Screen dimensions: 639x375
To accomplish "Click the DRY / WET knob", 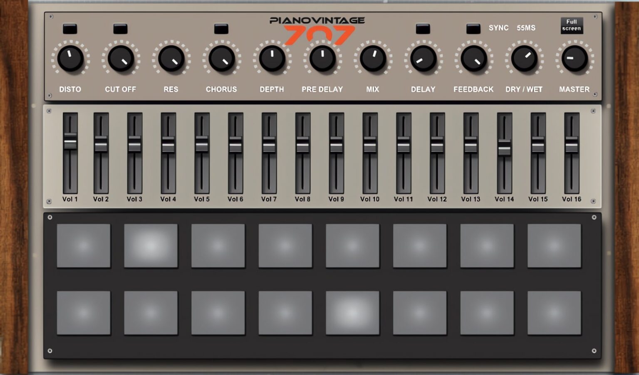I will tap(524, 59).
